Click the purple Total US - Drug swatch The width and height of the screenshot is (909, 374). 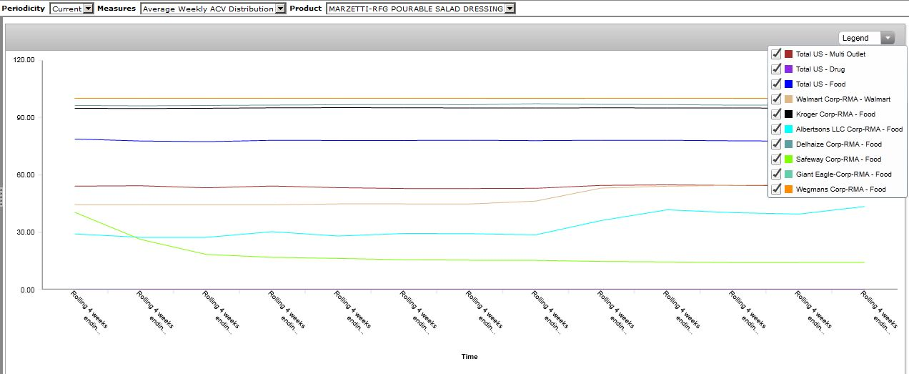[788, 69]
